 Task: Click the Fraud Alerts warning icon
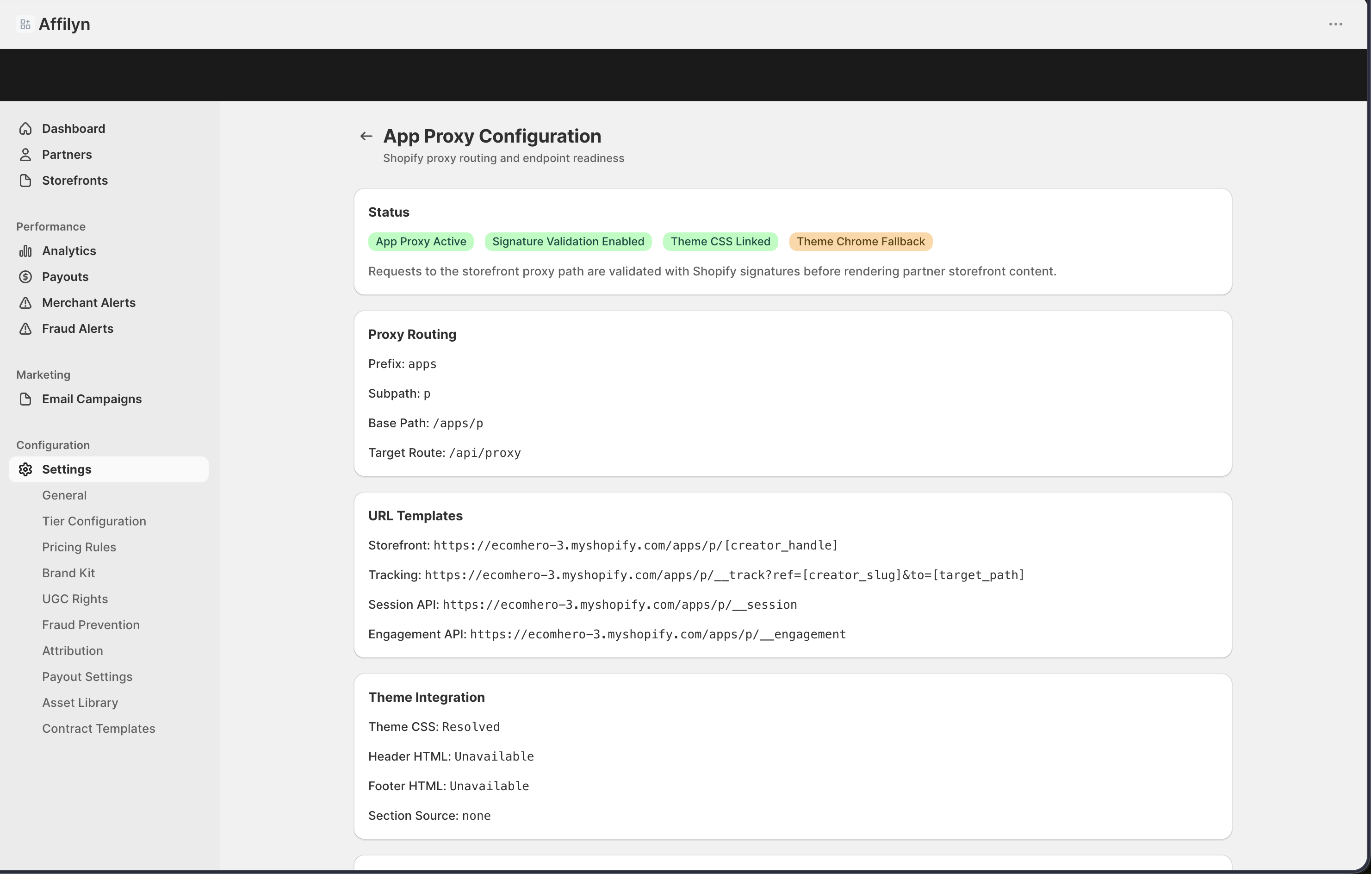tap(25, 329)
